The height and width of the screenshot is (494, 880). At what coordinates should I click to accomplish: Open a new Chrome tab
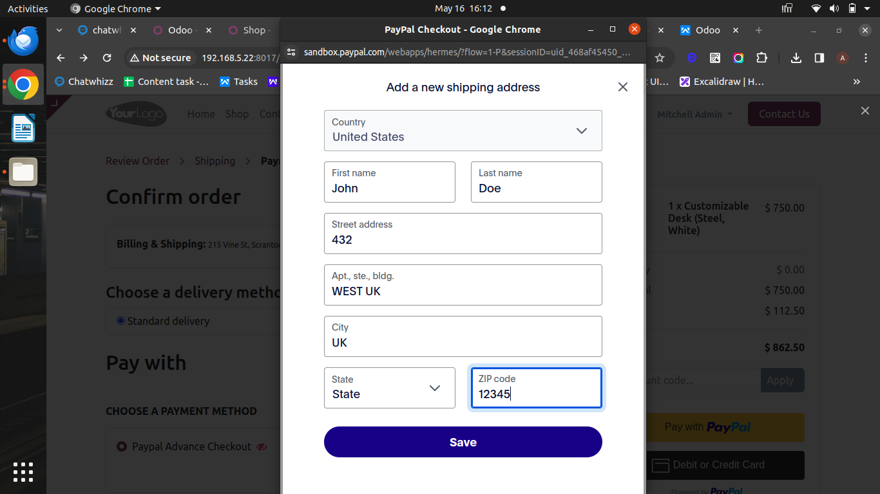758,30
